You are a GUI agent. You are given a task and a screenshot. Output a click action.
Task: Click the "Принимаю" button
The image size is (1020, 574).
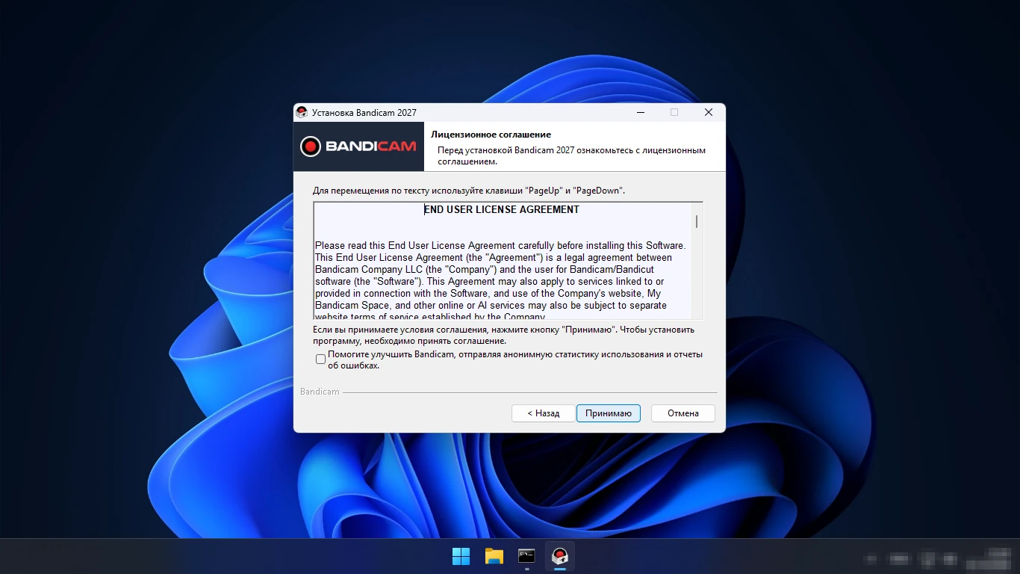[609, 413]
